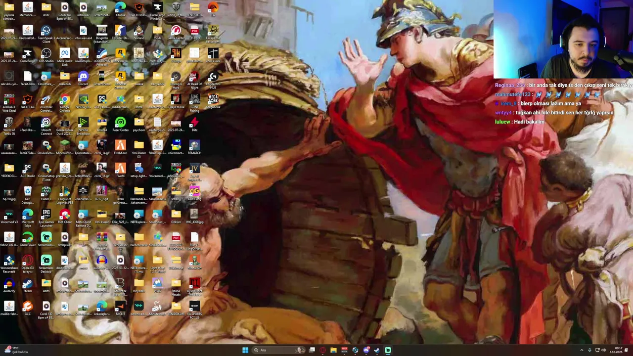Select the REMATCH game shortcut

pyautogui.click(x=194, y=147)
